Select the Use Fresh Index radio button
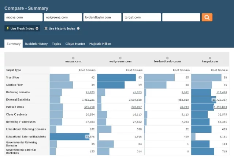 (37, 29)
